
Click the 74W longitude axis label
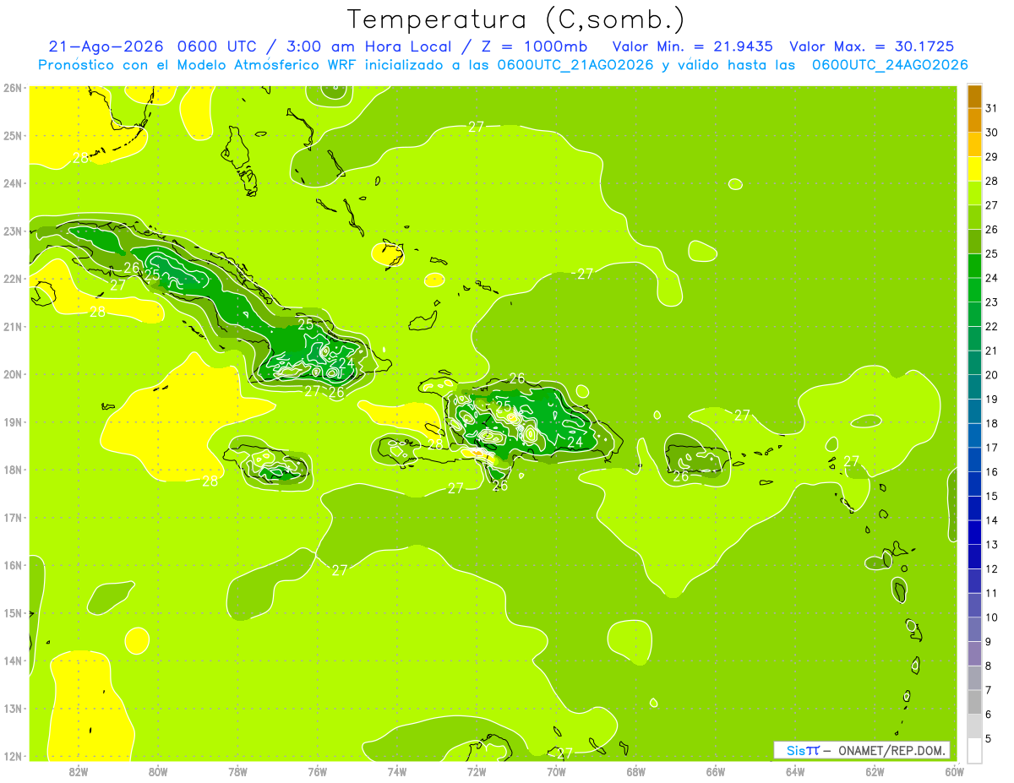(x=397, y=770)
